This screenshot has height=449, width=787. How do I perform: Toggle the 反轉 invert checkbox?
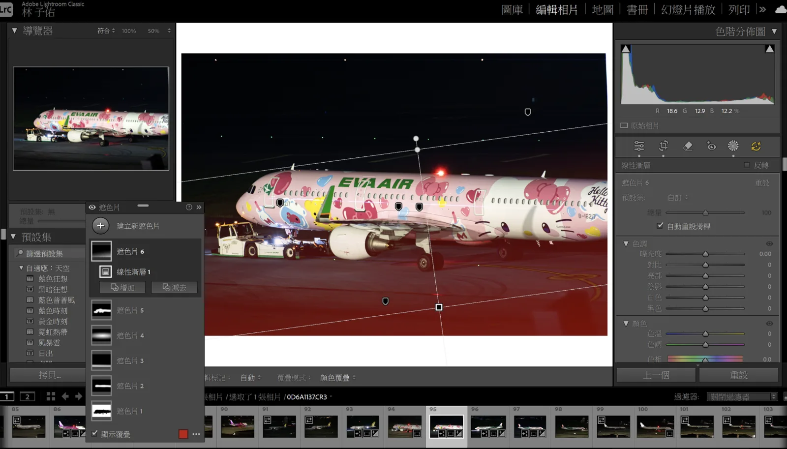coord(747,165)
